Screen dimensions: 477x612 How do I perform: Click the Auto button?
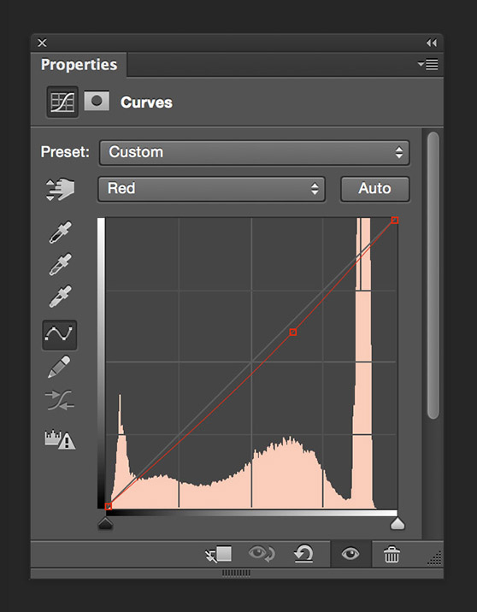pyautogui.click(x=374, y=189)
